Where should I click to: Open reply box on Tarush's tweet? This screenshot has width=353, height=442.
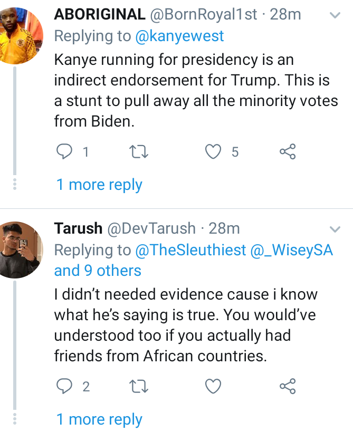tap(64, 386)
